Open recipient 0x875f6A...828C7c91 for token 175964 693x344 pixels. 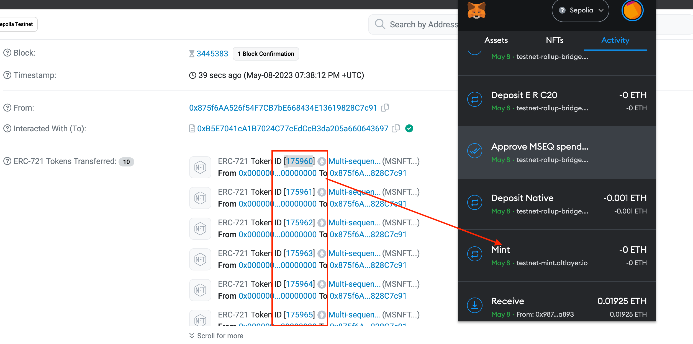tap(368, 296)
